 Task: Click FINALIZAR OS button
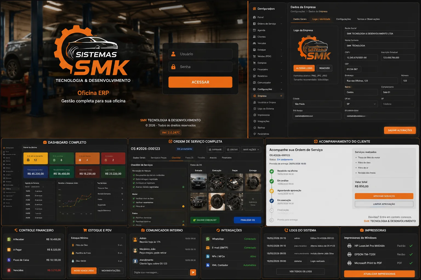(248, 220)
